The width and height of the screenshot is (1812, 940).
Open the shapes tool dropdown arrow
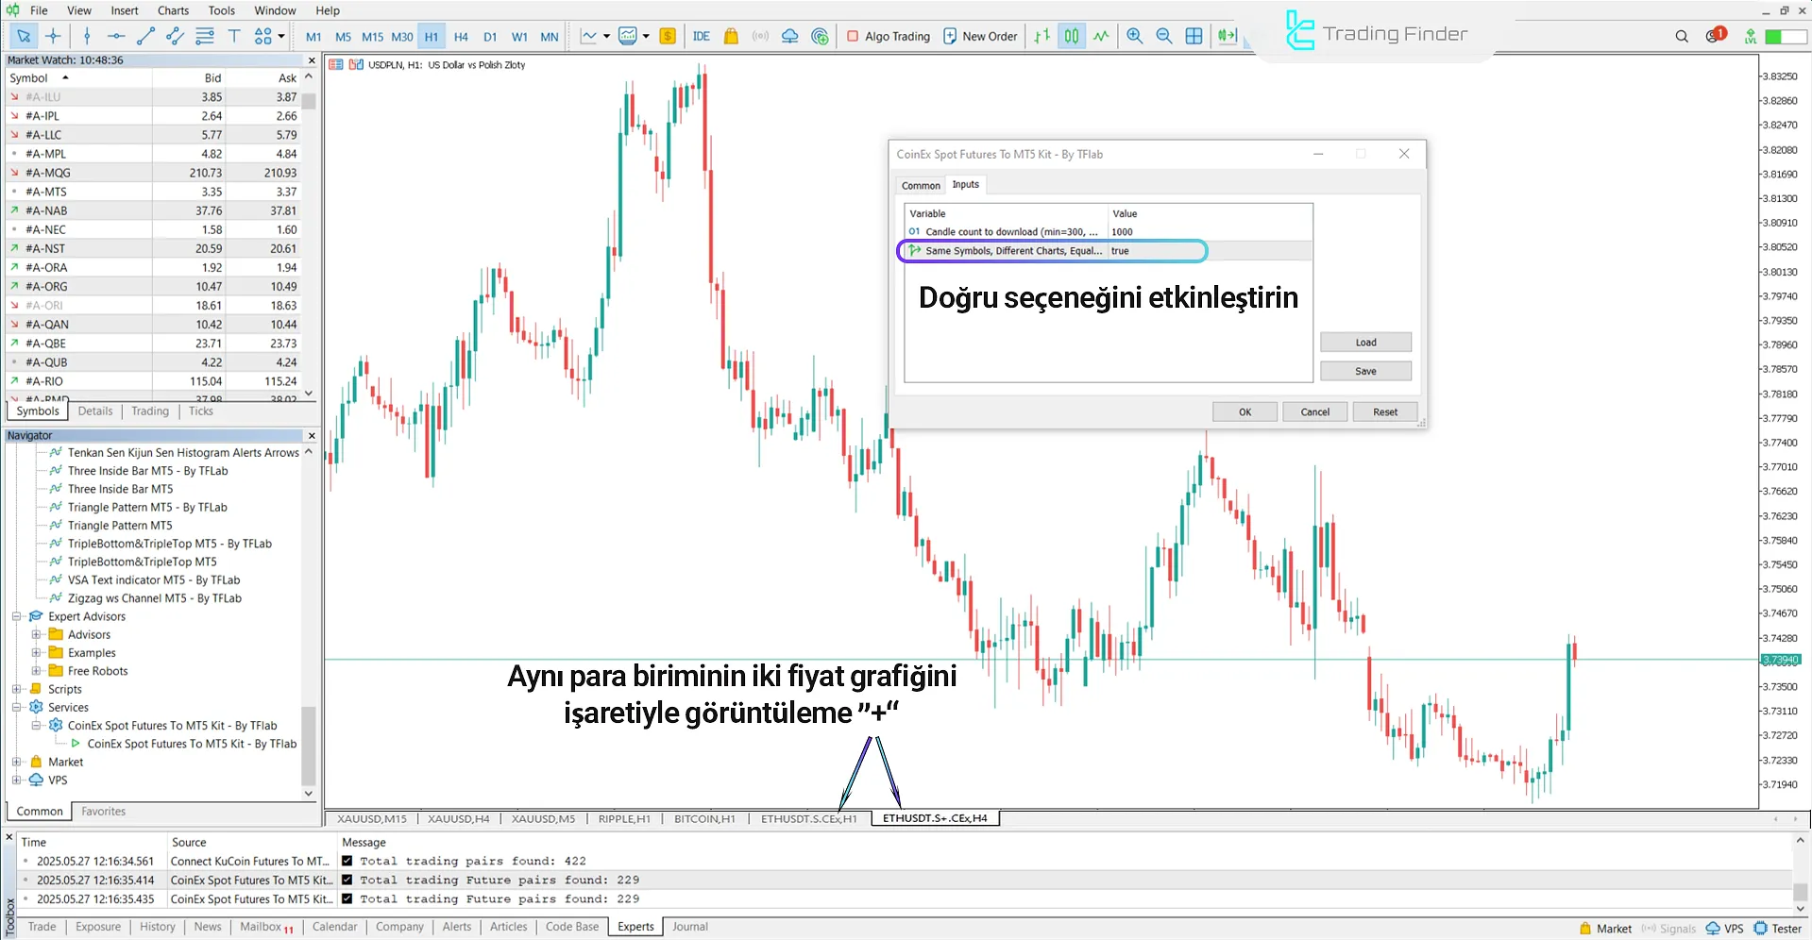[x=281, y=36]
